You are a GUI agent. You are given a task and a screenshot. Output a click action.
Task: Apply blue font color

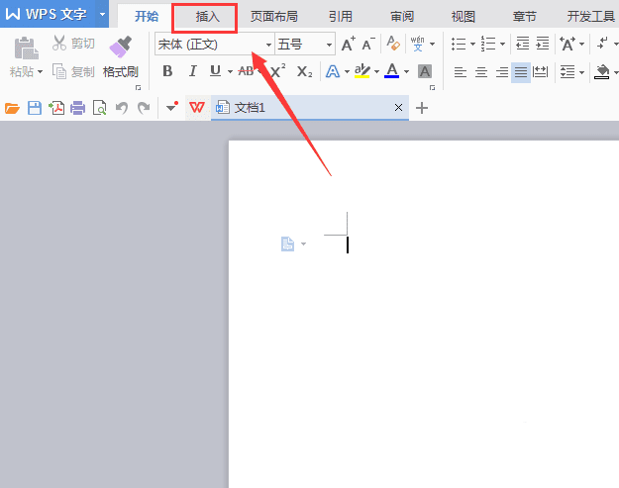[x=391, y=71]
